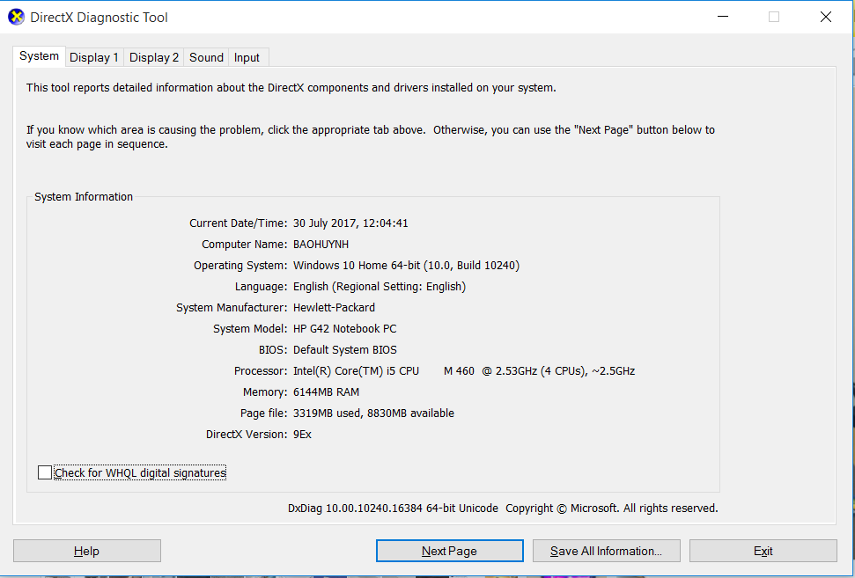Click the Current Date/Time label
855x578 pixels.
point(238,223)
